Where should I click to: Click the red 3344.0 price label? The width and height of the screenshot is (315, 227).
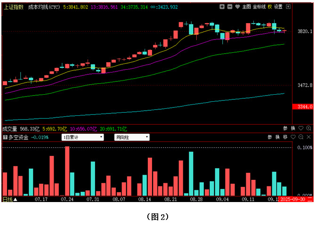(303, 106)
